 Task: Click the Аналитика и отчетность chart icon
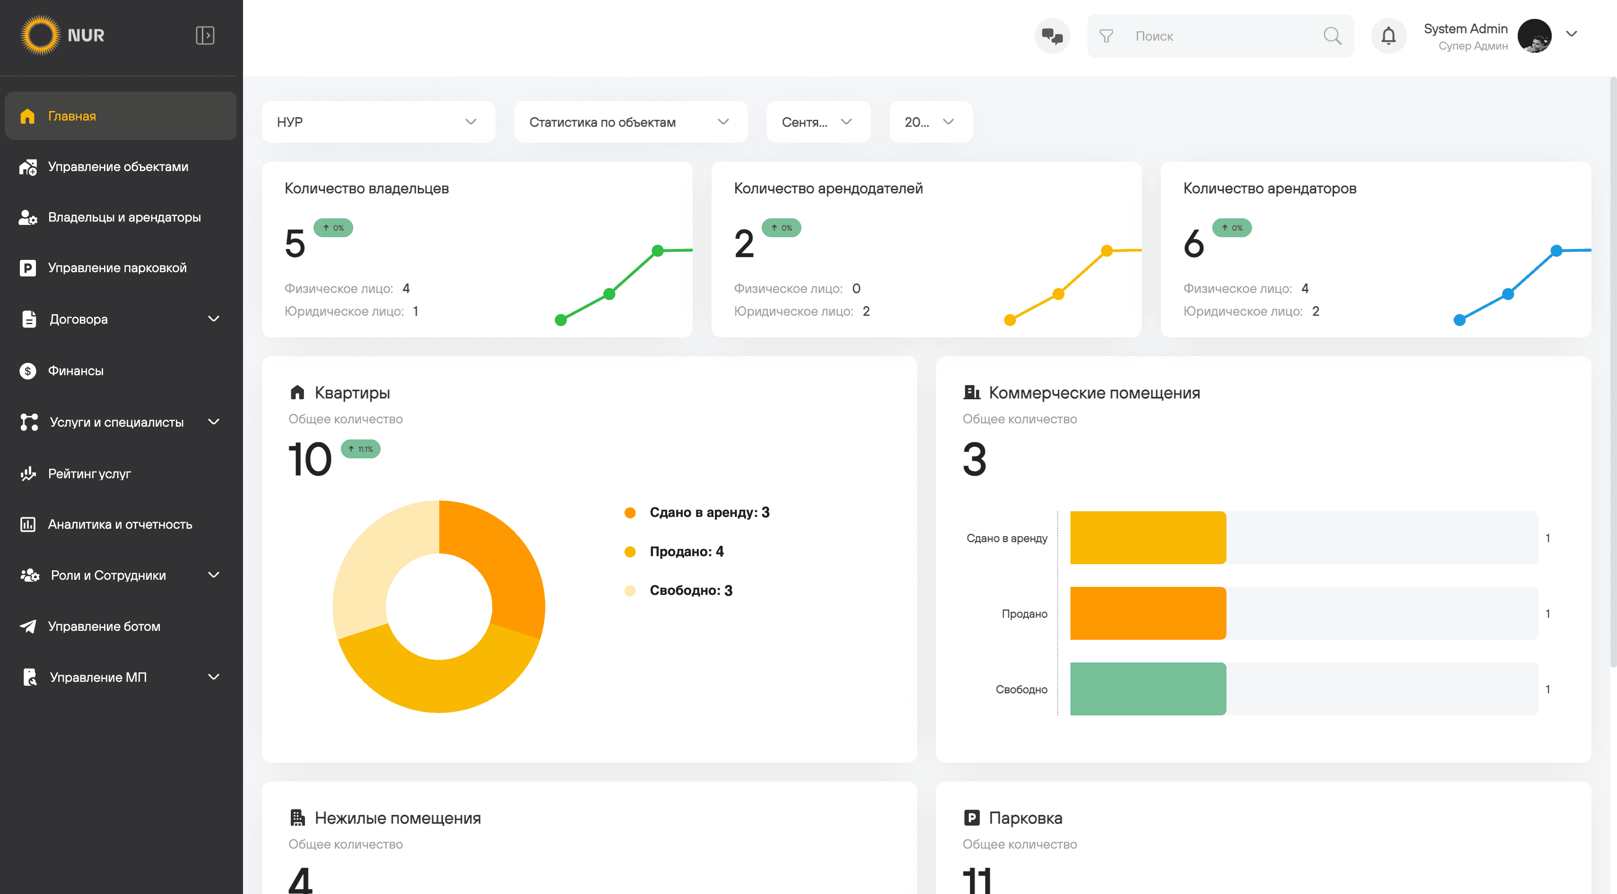click(27, 524)
